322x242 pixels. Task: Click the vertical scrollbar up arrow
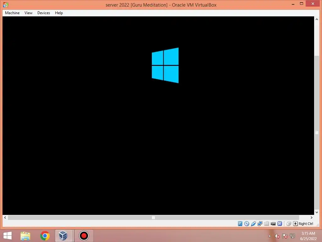317,19
